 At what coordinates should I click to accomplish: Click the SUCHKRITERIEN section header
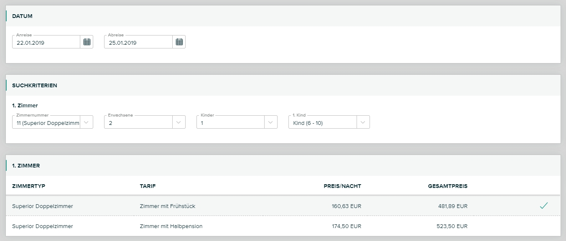(x=35, y=85)
